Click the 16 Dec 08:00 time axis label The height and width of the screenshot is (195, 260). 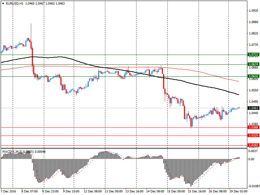217,191
